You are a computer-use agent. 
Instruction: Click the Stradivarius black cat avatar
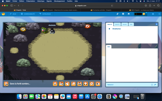point(52,31)
